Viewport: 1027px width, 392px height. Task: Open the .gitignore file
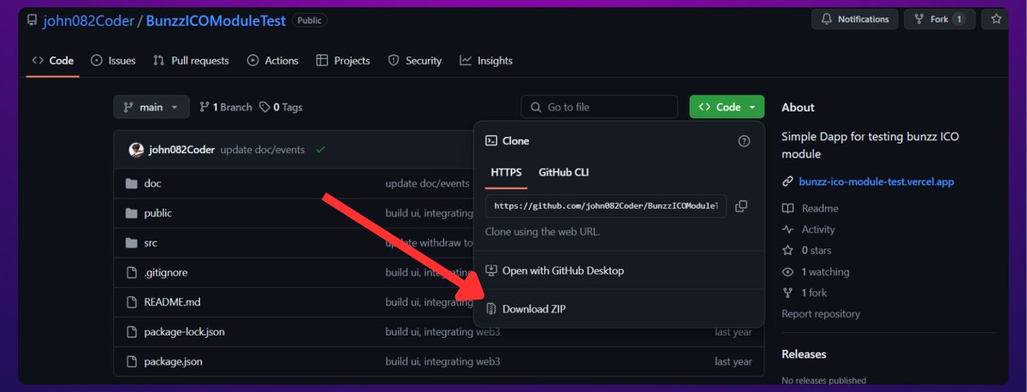click(x=165, y=272)
